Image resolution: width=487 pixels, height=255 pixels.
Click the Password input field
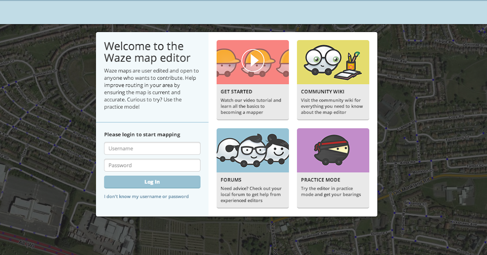tap(152, 165)
